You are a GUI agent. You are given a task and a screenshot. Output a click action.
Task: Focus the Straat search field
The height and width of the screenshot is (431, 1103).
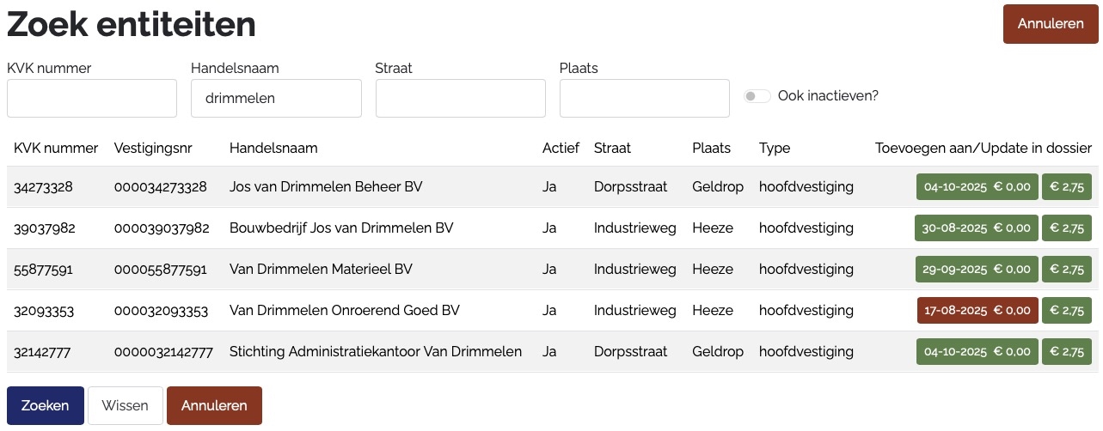click(x=460, y=99)
